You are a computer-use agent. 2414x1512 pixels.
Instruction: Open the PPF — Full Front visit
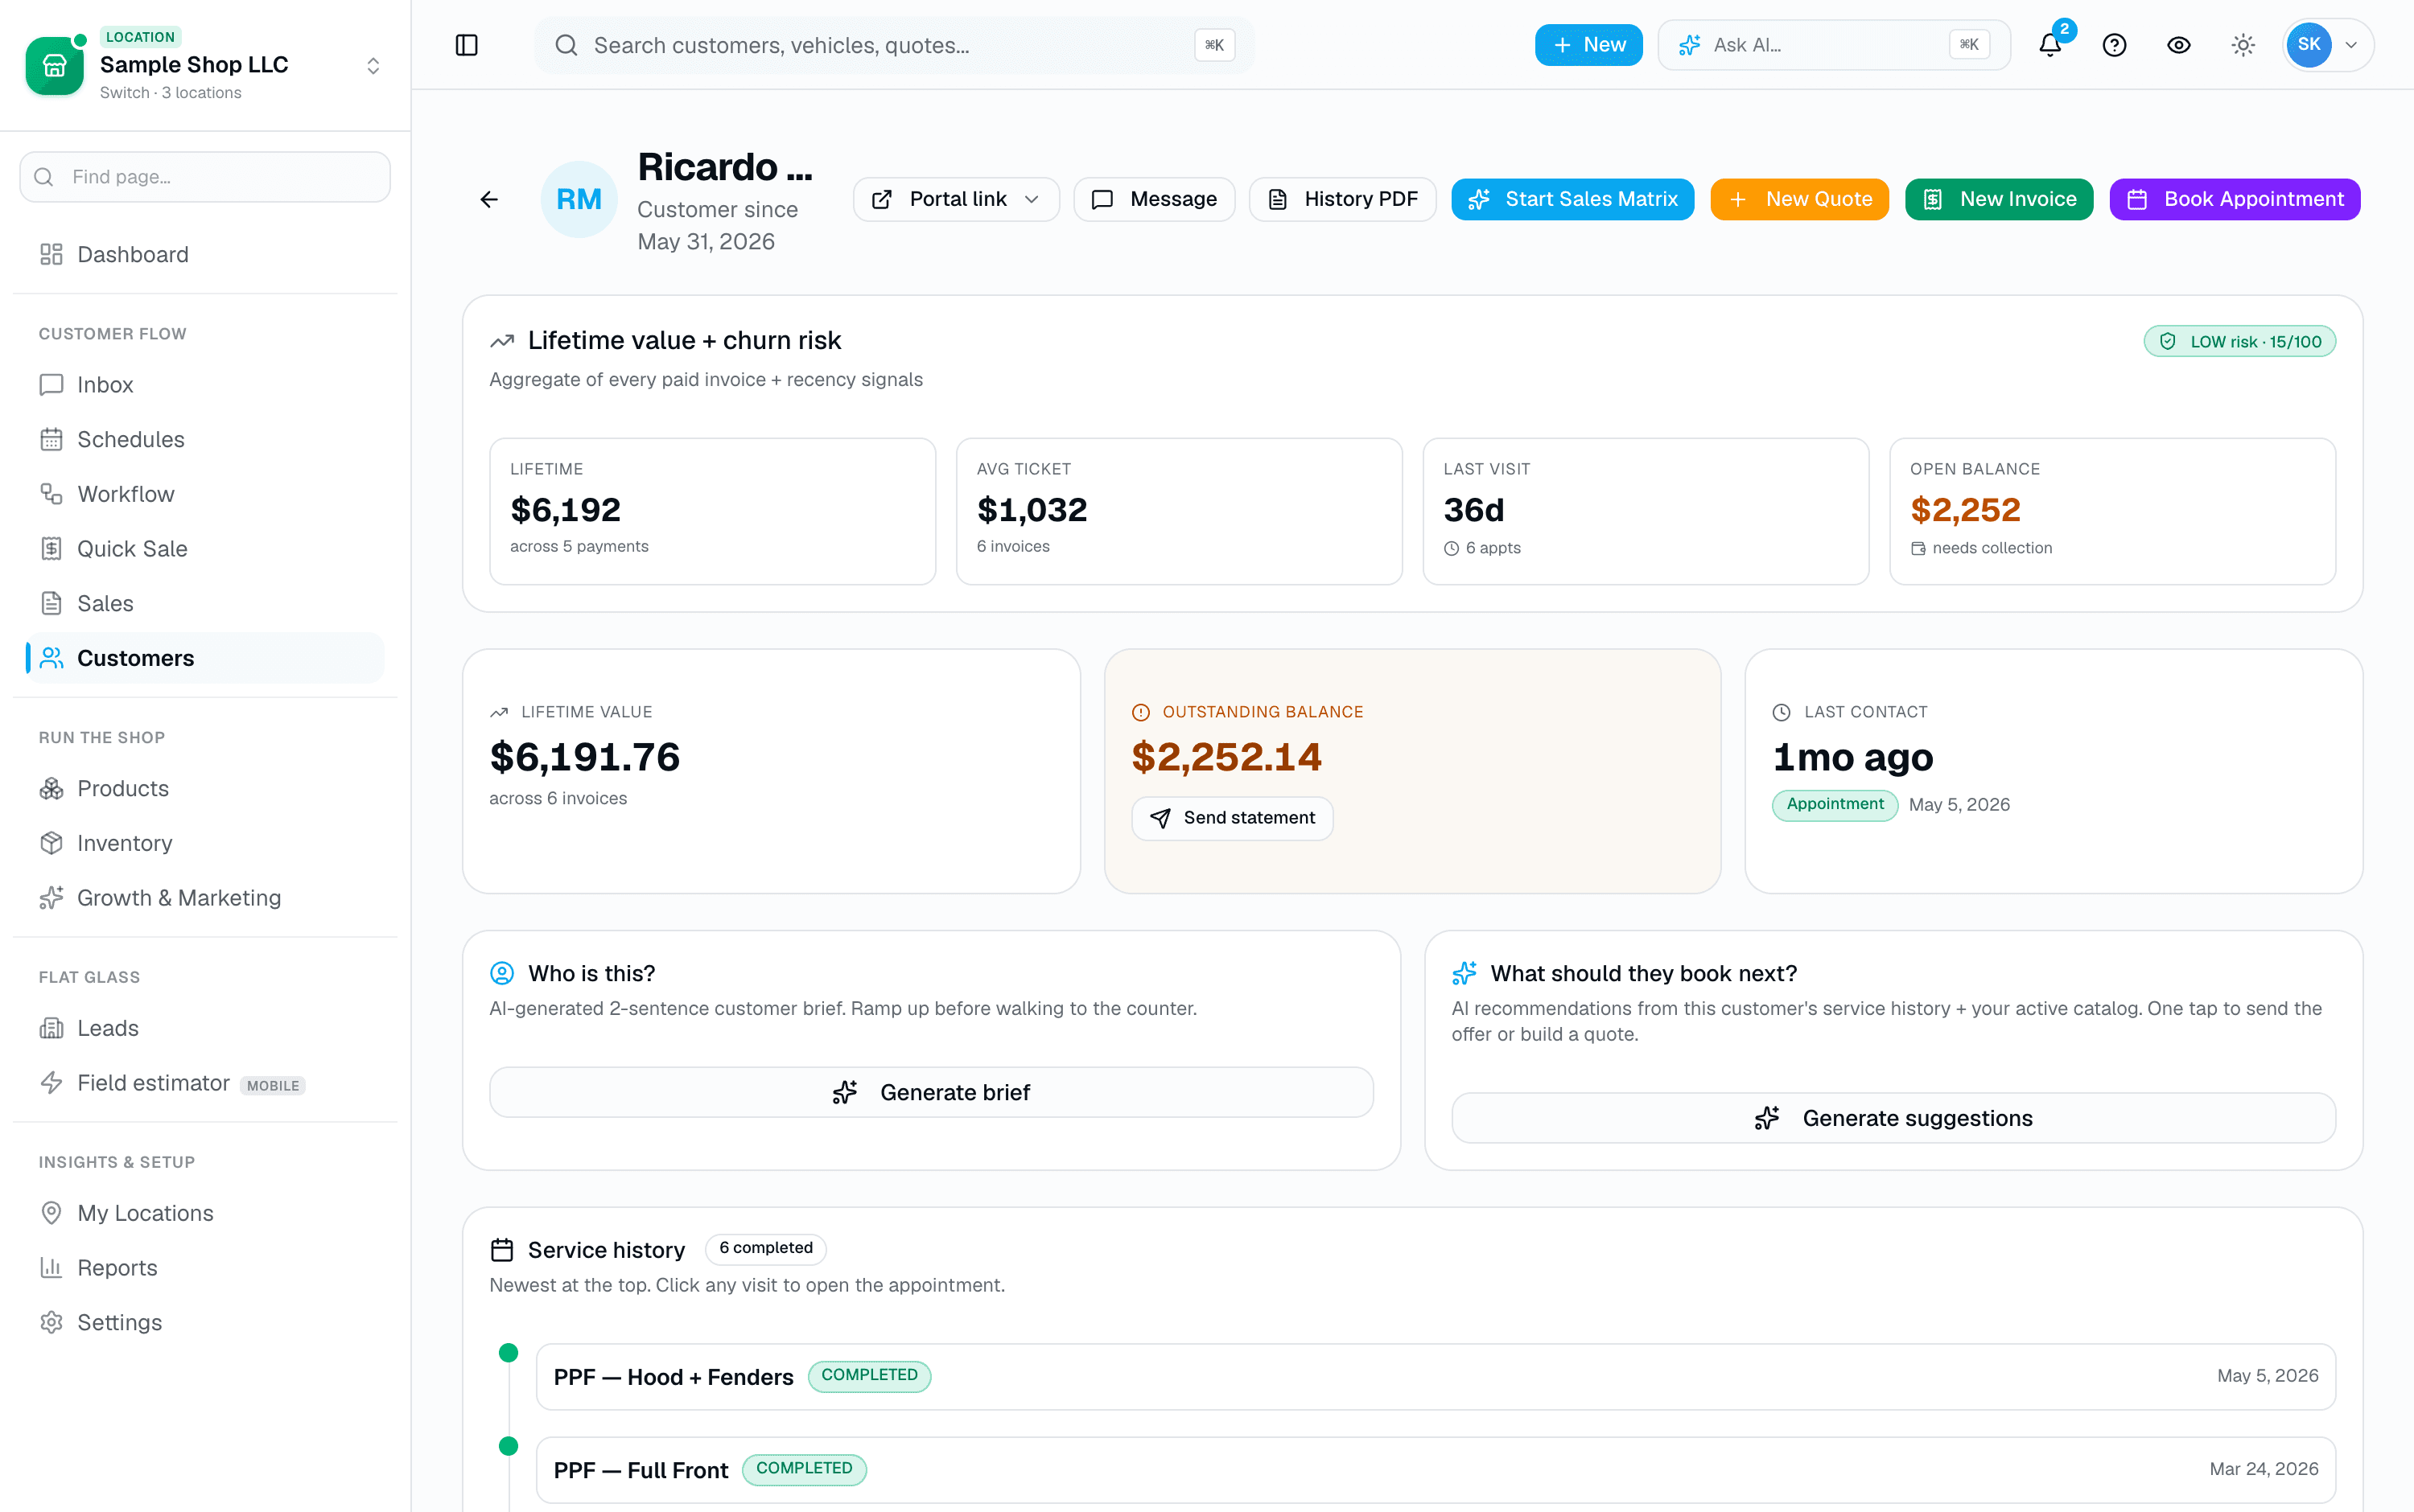[x=1436, y=1470]
